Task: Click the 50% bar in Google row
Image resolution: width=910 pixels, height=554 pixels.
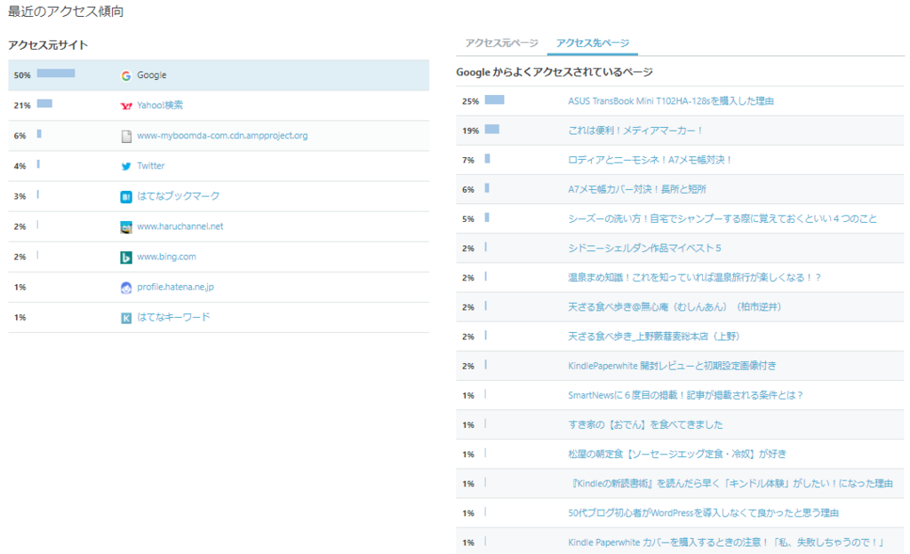Action: coord(56,73)
